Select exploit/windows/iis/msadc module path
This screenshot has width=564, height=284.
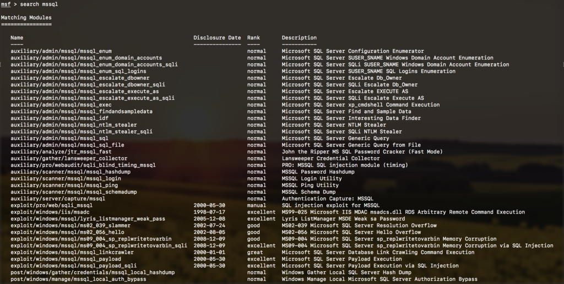tap(50, 212)
